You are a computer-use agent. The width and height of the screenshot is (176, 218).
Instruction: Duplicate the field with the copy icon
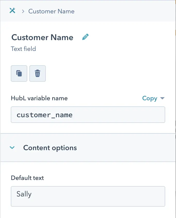19,74
